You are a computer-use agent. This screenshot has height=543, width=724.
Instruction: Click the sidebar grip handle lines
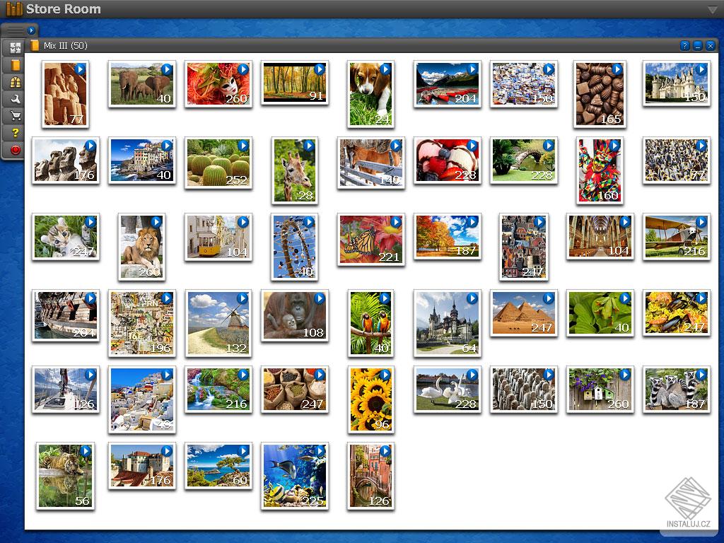point(15,30)
